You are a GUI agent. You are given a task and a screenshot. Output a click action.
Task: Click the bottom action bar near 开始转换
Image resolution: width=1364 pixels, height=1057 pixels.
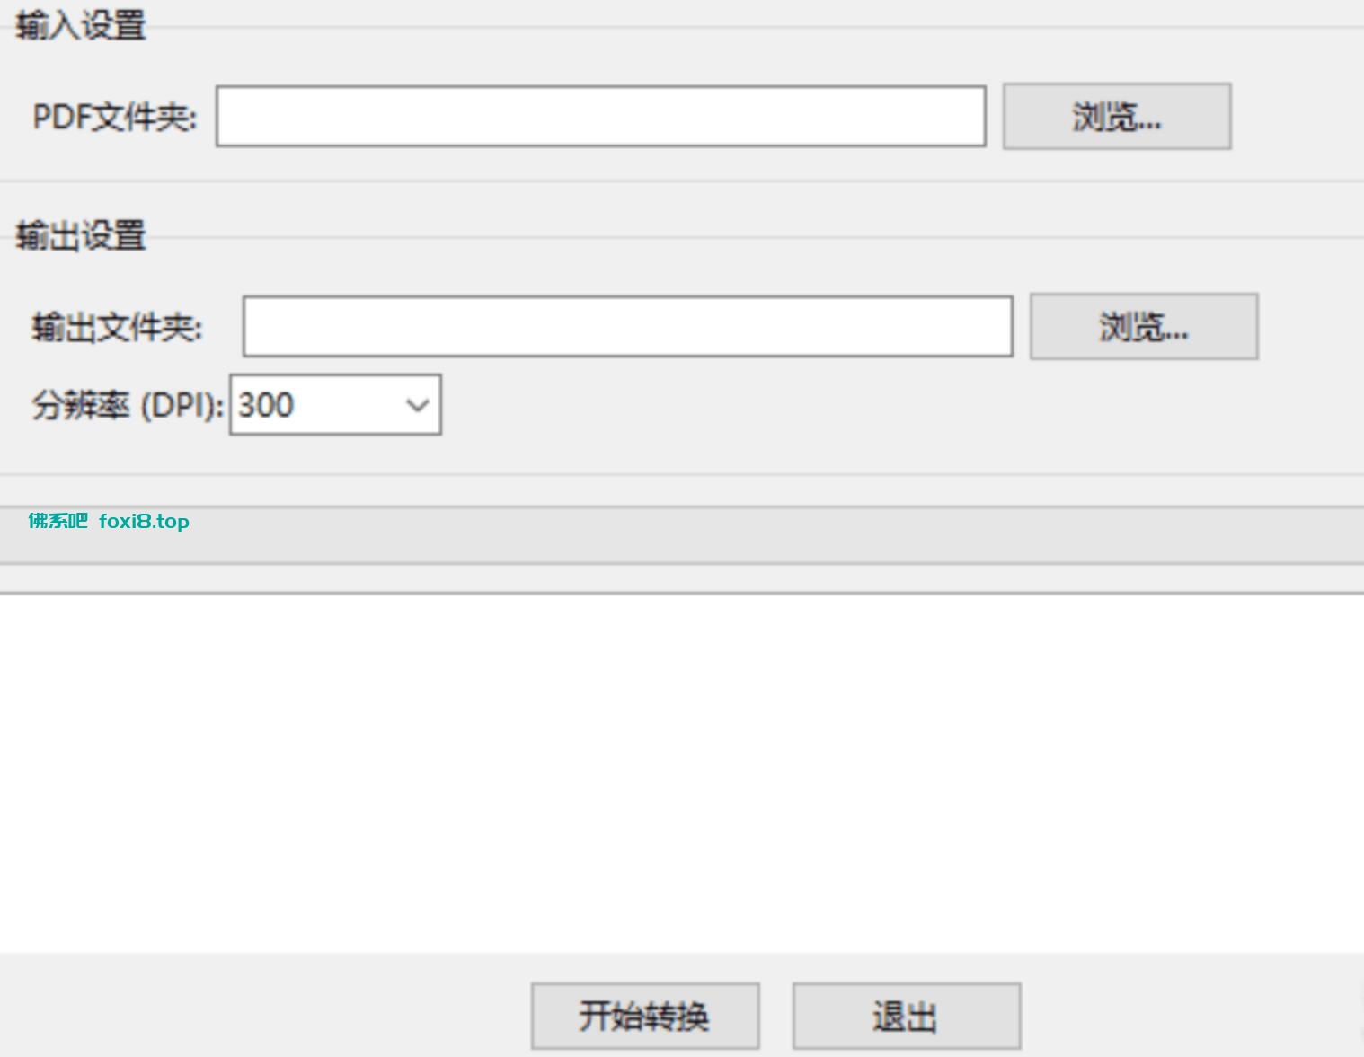pos(643,1015)
